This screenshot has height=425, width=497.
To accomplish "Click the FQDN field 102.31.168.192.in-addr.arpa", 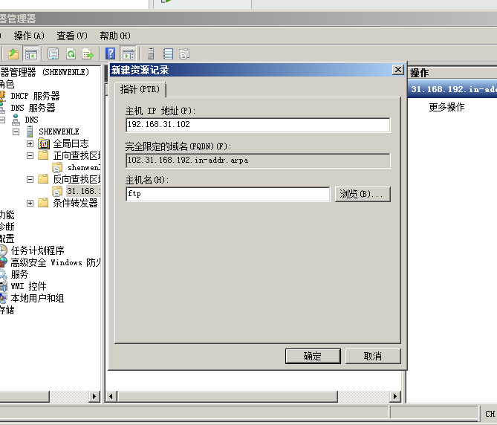I will [x=258, y=160].
